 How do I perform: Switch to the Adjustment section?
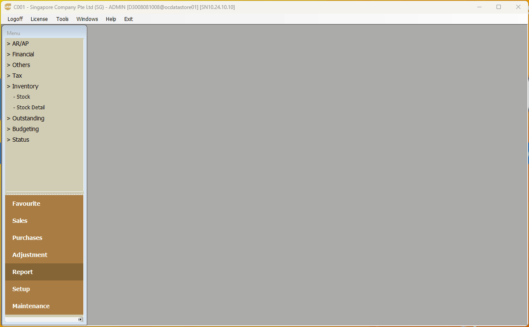(44, 255)
